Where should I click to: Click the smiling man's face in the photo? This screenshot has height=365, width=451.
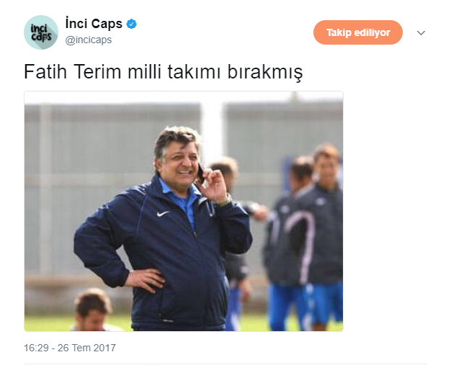(x=181, y=163)
